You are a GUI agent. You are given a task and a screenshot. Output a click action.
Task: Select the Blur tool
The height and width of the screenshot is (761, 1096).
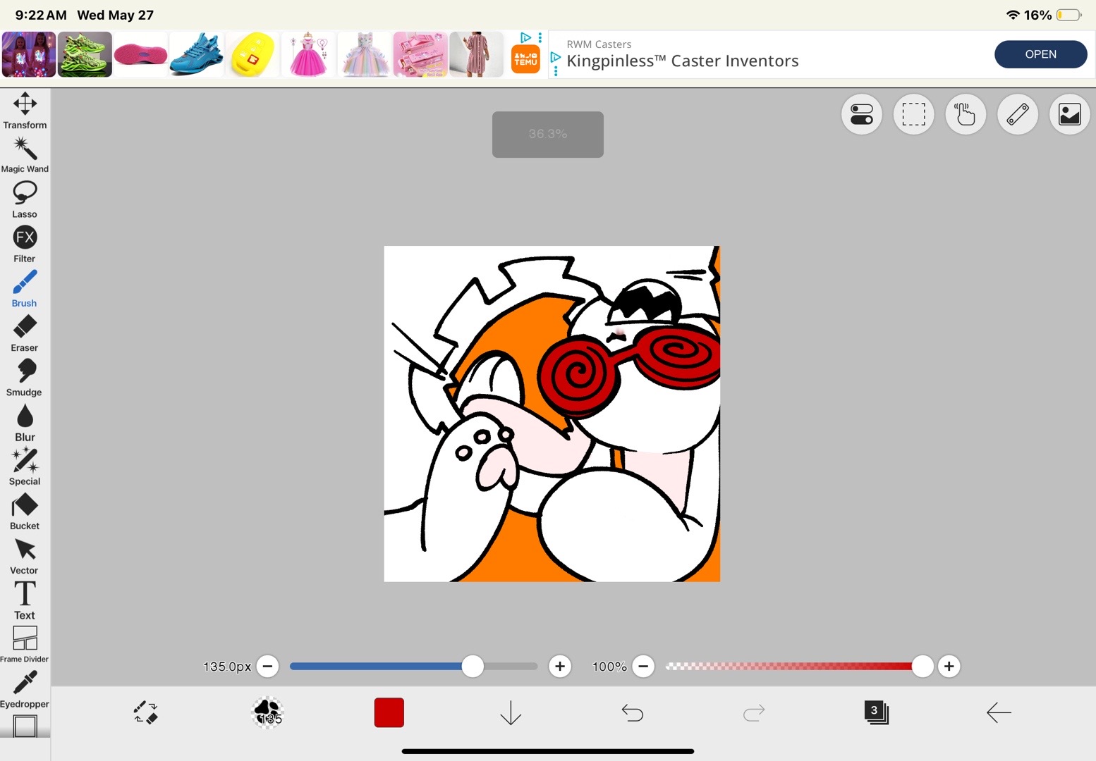coord(25,422)
